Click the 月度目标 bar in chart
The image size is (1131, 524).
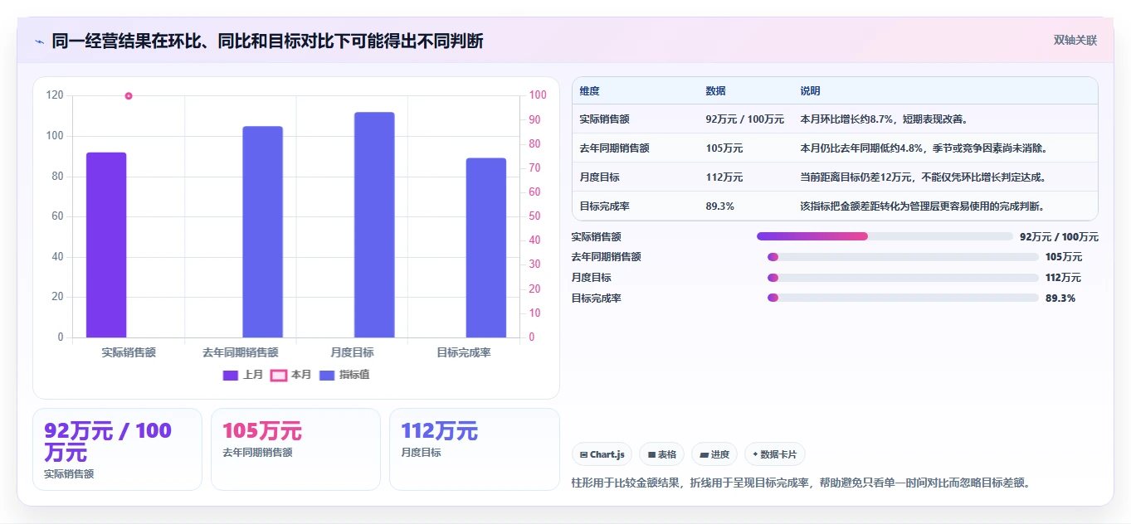[374, 225]
